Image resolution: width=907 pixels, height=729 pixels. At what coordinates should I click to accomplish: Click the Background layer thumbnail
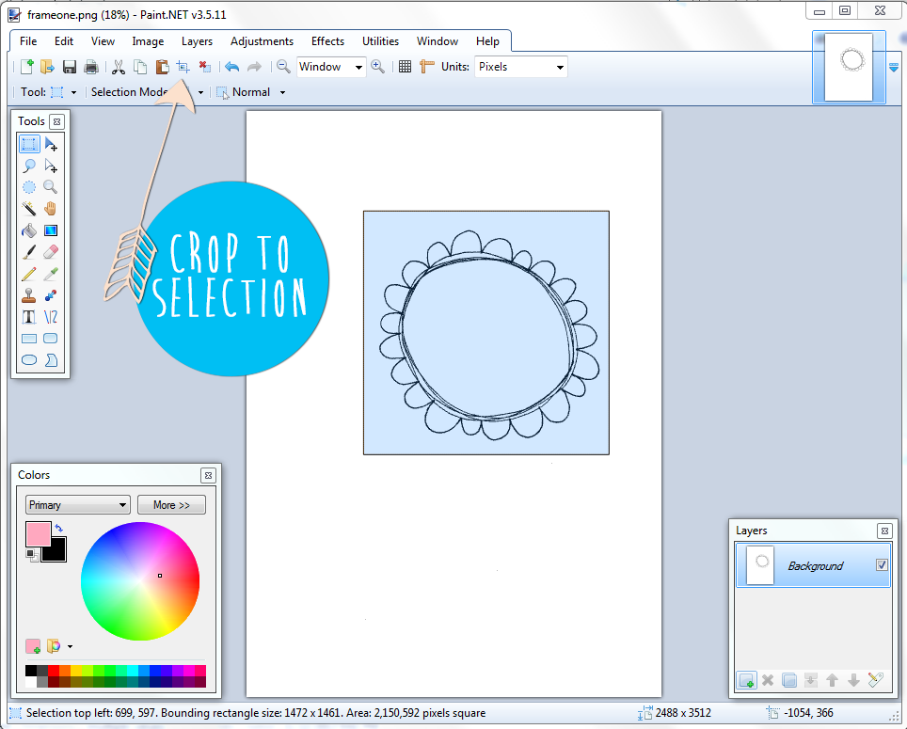point(758,564)
